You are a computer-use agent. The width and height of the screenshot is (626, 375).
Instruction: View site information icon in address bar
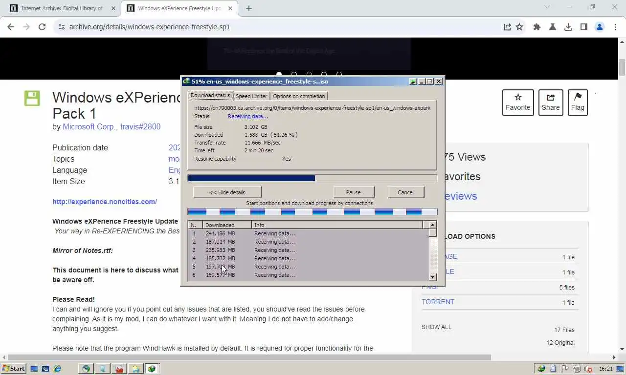(x=61, y=27)
